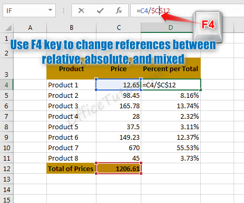Viewport: 244px width, 203px height.
Task: Click percent cell 12.37%
Action: [170, 137]
